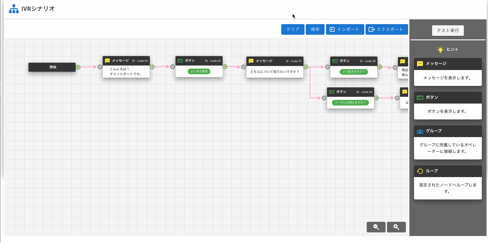Click the output plus connector of node-23

[225, 67]
